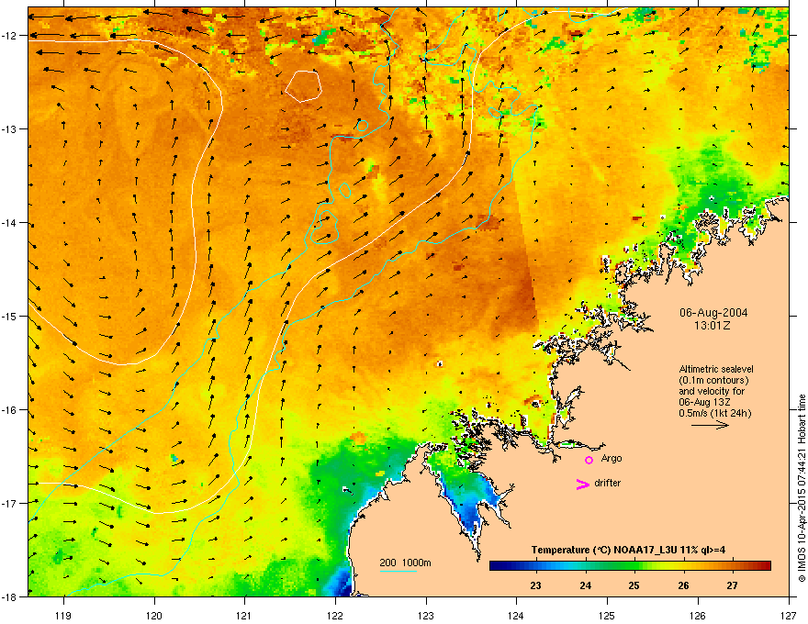808x624 pixels.
Task: Click the cyan 200/1000m isobath legend line
Action: pyautogui.click(x=398, y=572)
